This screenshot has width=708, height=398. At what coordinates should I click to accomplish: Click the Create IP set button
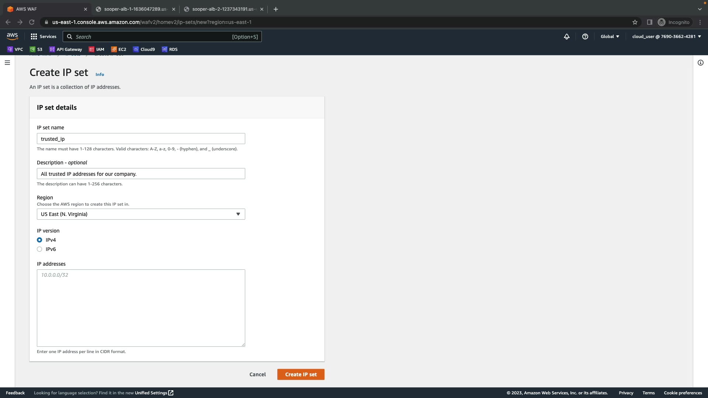pyautogui.click(x=301, y=374)
